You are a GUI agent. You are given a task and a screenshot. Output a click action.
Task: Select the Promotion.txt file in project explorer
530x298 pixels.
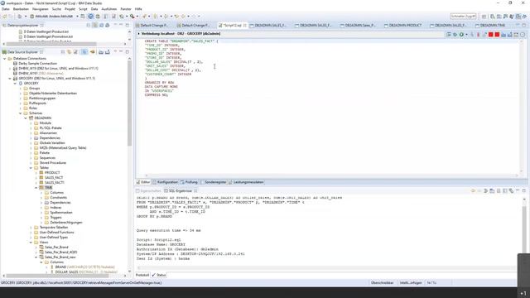pos(48,36)
